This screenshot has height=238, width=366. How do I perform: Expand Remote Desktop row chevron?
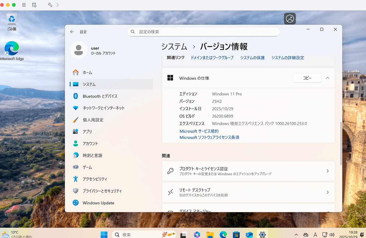[328, 192]
